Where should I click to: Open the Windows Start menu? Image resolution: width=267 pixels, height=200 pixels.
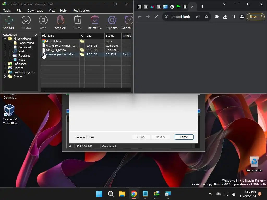(x=99, y=194)
